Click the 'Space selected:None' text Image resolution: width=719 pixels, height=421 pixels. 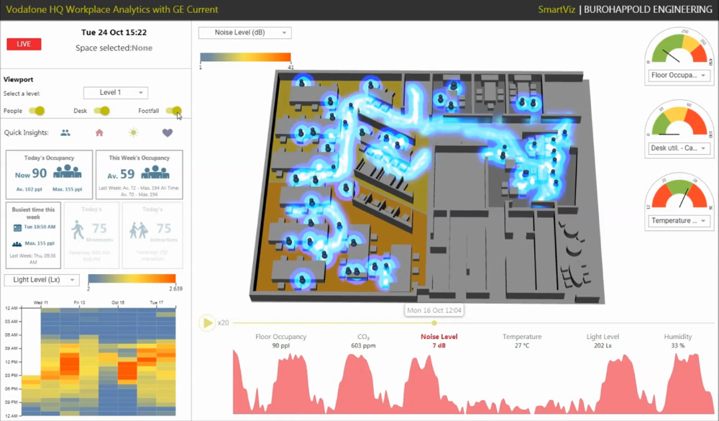pyautogui.click(x=114, y=48)
